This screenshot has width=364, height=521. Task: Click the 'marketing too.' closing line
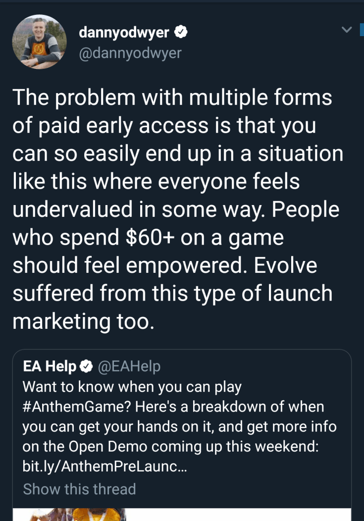coord(84,321)
